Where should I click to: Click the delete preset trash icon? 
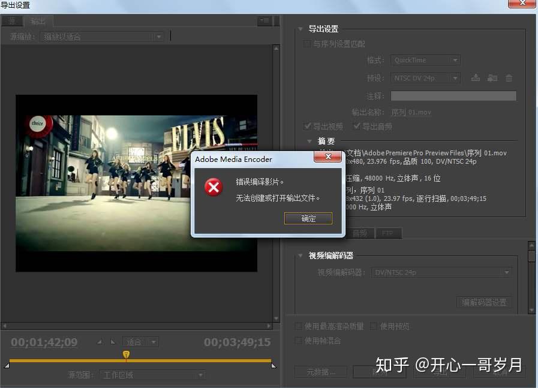click(x=509, y=78)
